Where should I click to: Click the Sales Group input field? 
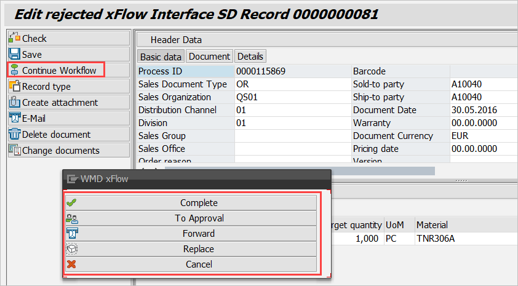[x=292, y=136]
